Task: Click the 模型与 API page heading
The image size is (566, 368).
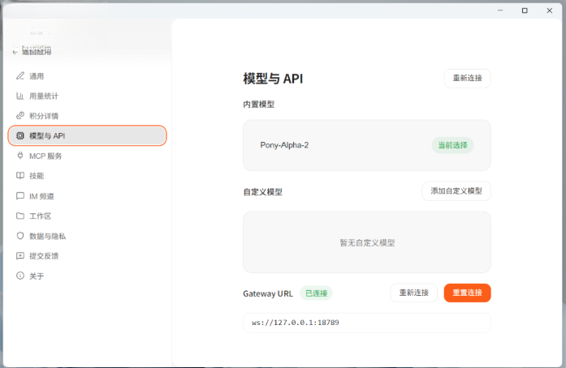Action: (273, 79)
